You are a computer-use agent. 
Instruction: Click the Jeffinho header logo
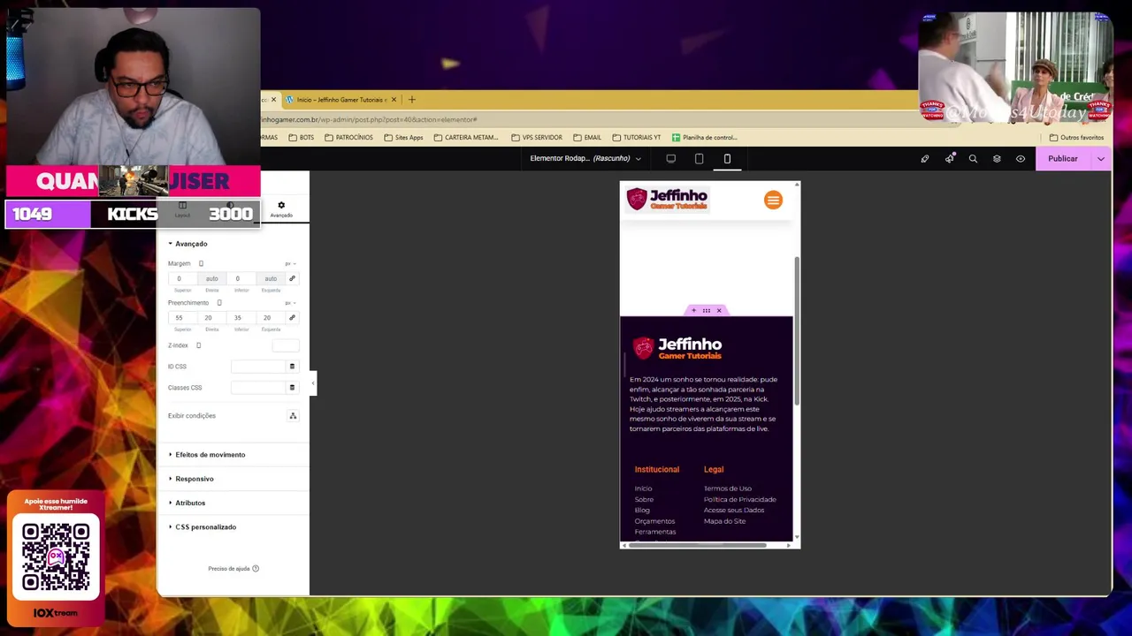click(667, 200)
